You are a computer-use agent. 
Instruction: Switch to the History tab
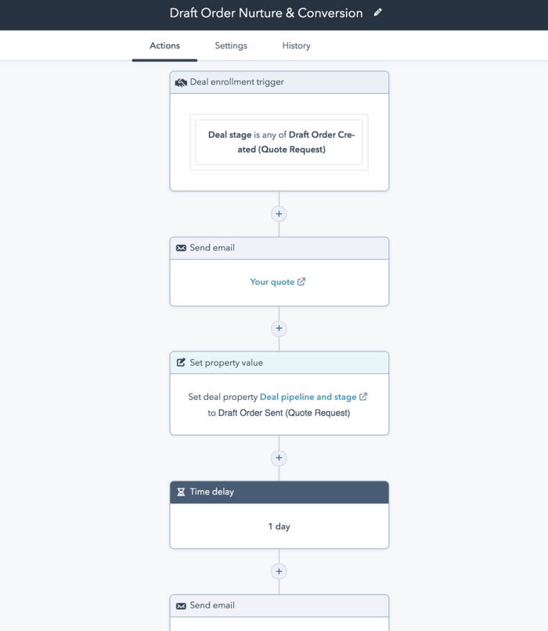click(x=296, y=46)
